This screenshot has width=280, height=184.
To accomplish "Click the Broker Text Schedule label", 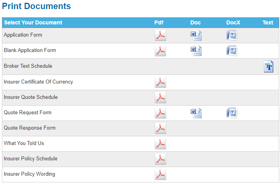I will pos(28,66).
